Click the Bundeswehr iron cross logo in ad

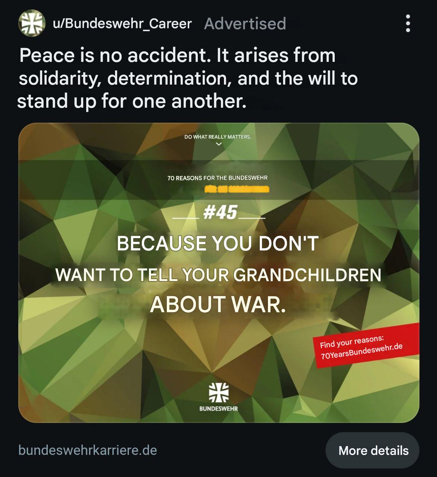tap(219, 393)
